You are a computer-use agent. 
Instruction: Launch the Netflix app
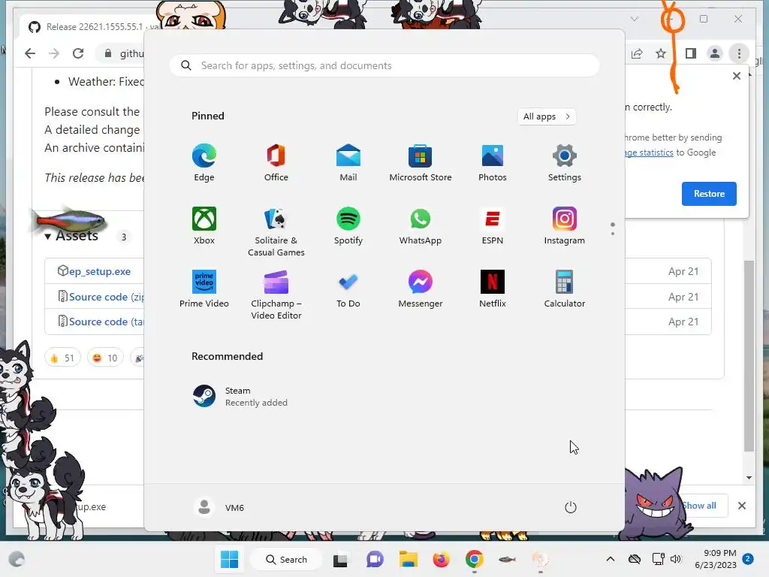493,289
